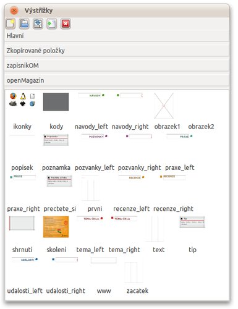The image size is (238, 309).
Task: Expand the Hlavní section
Action: click(117, 36)
